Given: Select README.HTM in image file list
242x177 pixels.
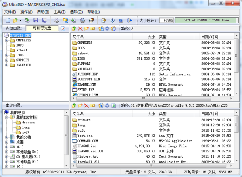Looking at the screenshot, I should (87, 84).
